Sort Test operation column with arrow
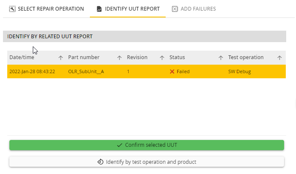This screenshot has height=174, width=296. coord(279,58)
